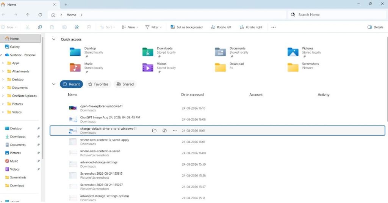Click the Paste clipboard icon

[52, 27]
